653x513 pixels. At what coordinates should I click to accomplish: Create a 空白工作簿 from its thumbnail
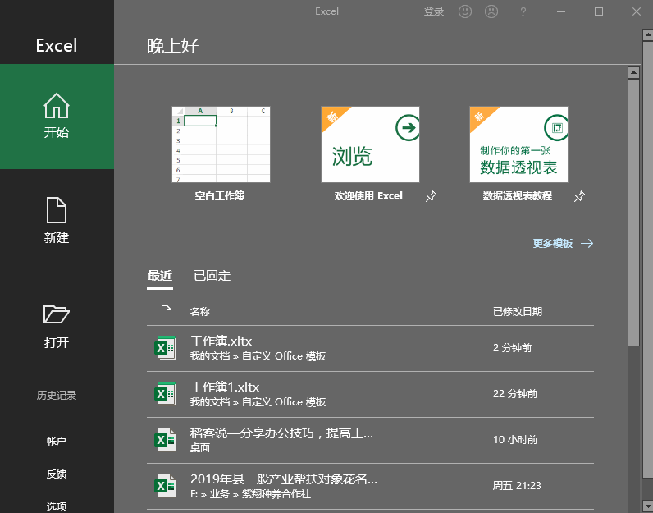(221, 144)
